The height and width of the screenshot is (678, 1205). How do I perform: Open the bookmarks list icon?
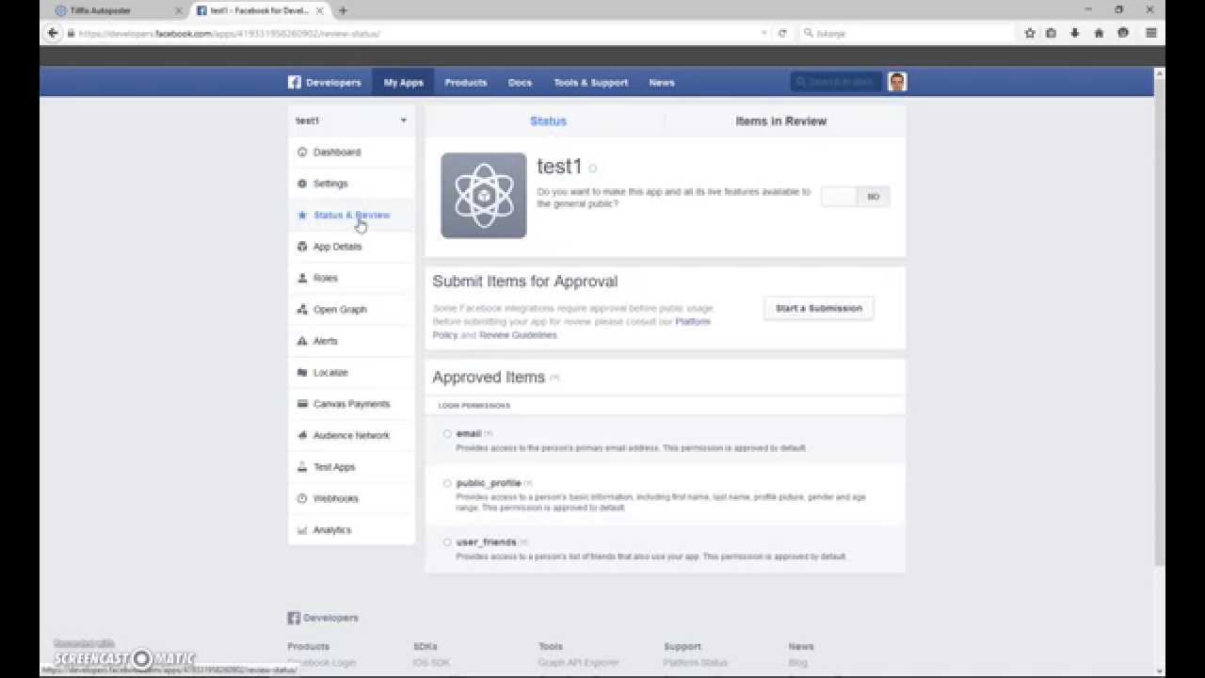[x=1052, y=33]
